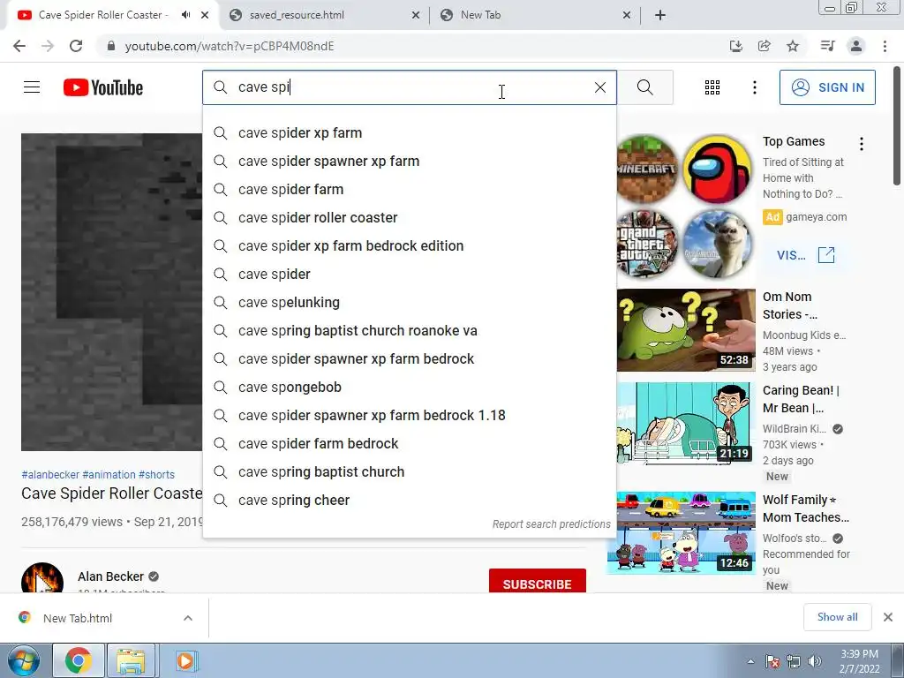The height and width of the screenshot is (678, 904).
Task: Open options for the Top Games ad
Action: click(x=862, y=144)
